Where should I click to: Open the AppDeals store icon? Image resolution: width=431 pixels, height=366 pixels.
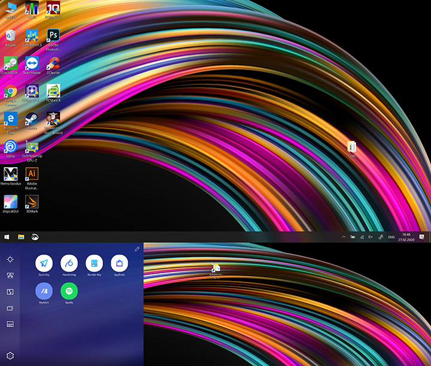coord(119,264)
